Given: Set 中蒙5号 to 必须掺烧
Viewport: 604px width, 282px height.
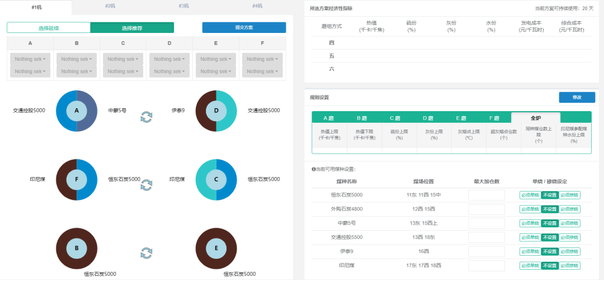Looking at the screenshot, I should [x=570, y=223].
